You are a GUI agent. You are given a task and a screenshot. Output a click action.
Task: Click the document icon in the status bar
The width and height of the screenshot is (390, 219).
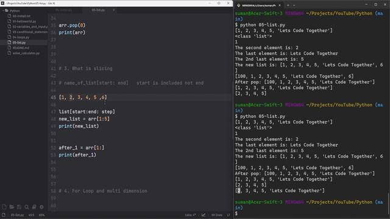[4, 215]
